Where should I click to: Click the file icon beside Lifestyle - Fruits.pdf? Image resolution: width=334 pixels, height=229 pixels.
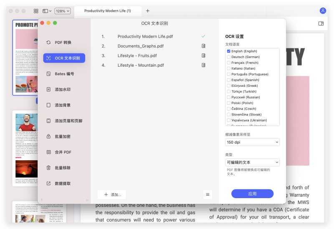point(204,55)
